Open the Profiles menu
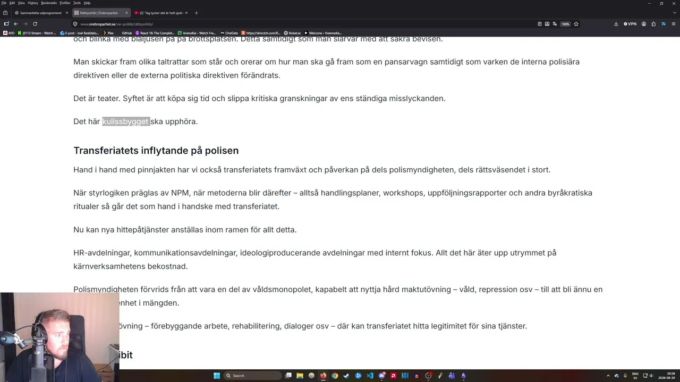Viewport: 680px width, 382px height. [65, 3]
